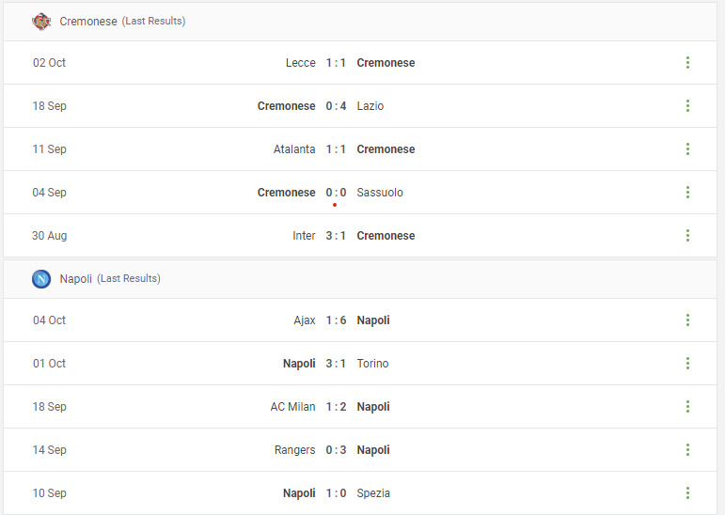The width and height of the screenshot is (725, 515).
Task: Click the 30 Aug match date
Action: 49,236
